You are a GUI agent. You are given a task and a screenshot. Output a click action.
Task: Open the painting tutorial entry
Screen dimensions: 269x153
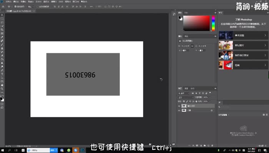click(242, 65)
